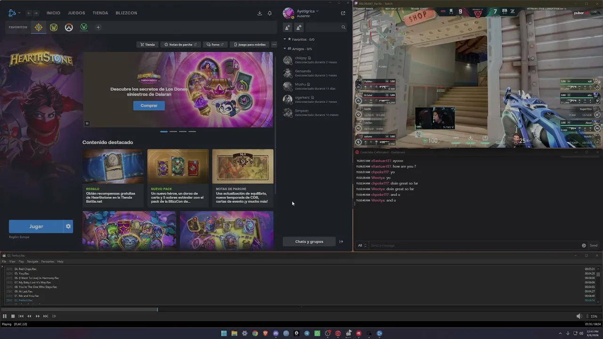Open the music player View menu
The image size is (603, 339).
point(12,262)
